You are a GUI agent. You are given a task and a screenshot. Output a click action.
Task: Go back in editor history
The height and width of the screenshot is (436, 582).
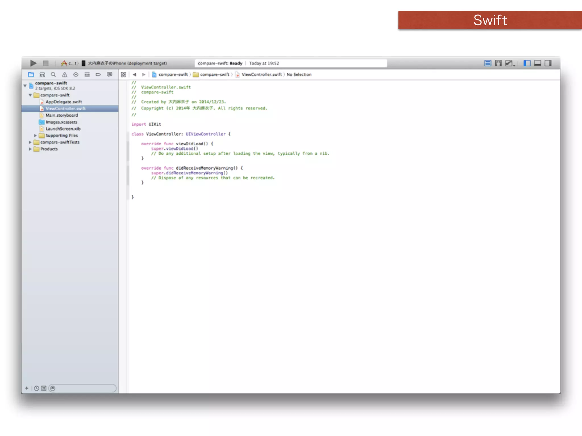pyautogui.click(x=134, y=75)
